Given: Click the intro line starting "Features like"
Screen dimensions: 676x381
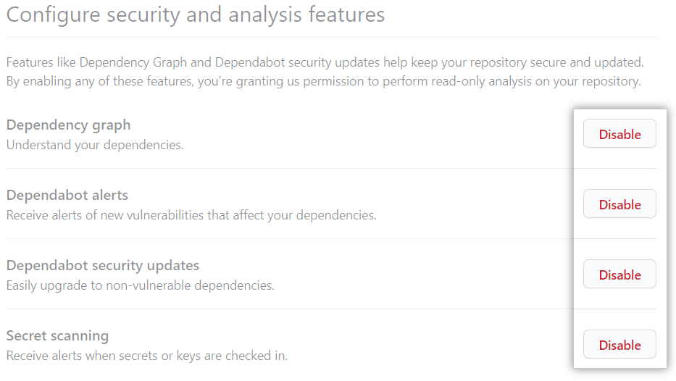Looking at the screenshot, I should coord(325,62).
